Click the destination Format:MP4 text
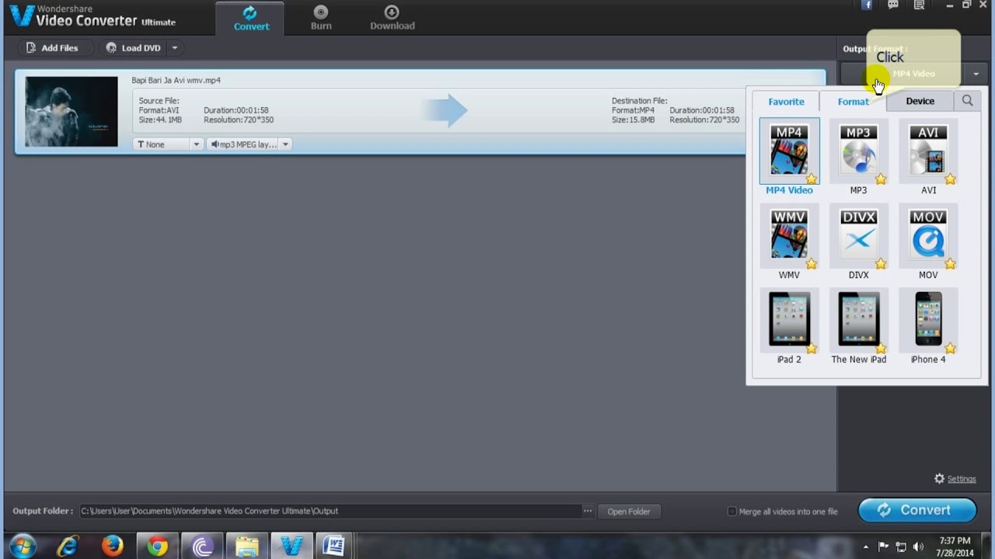The height and width of the screenshot is (559, 995). tap(633, 110)
